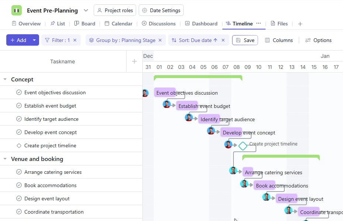
Task: Remove the Sort by Due date chip
Action: [223, 40]
